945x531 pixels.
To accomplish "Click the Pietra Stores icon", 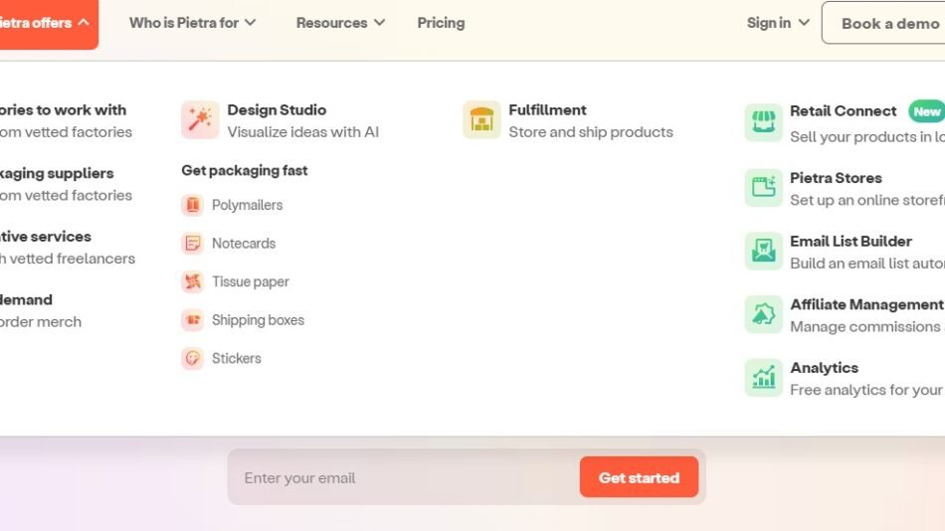I will tap(763, 187).
